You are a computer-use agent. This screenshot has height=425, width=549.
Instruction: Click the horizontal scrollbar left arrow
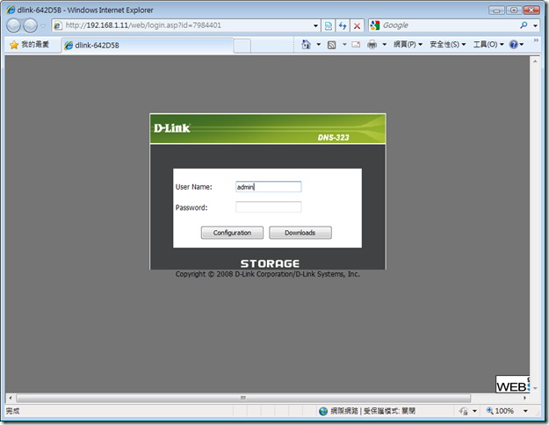tap(11, 398)
